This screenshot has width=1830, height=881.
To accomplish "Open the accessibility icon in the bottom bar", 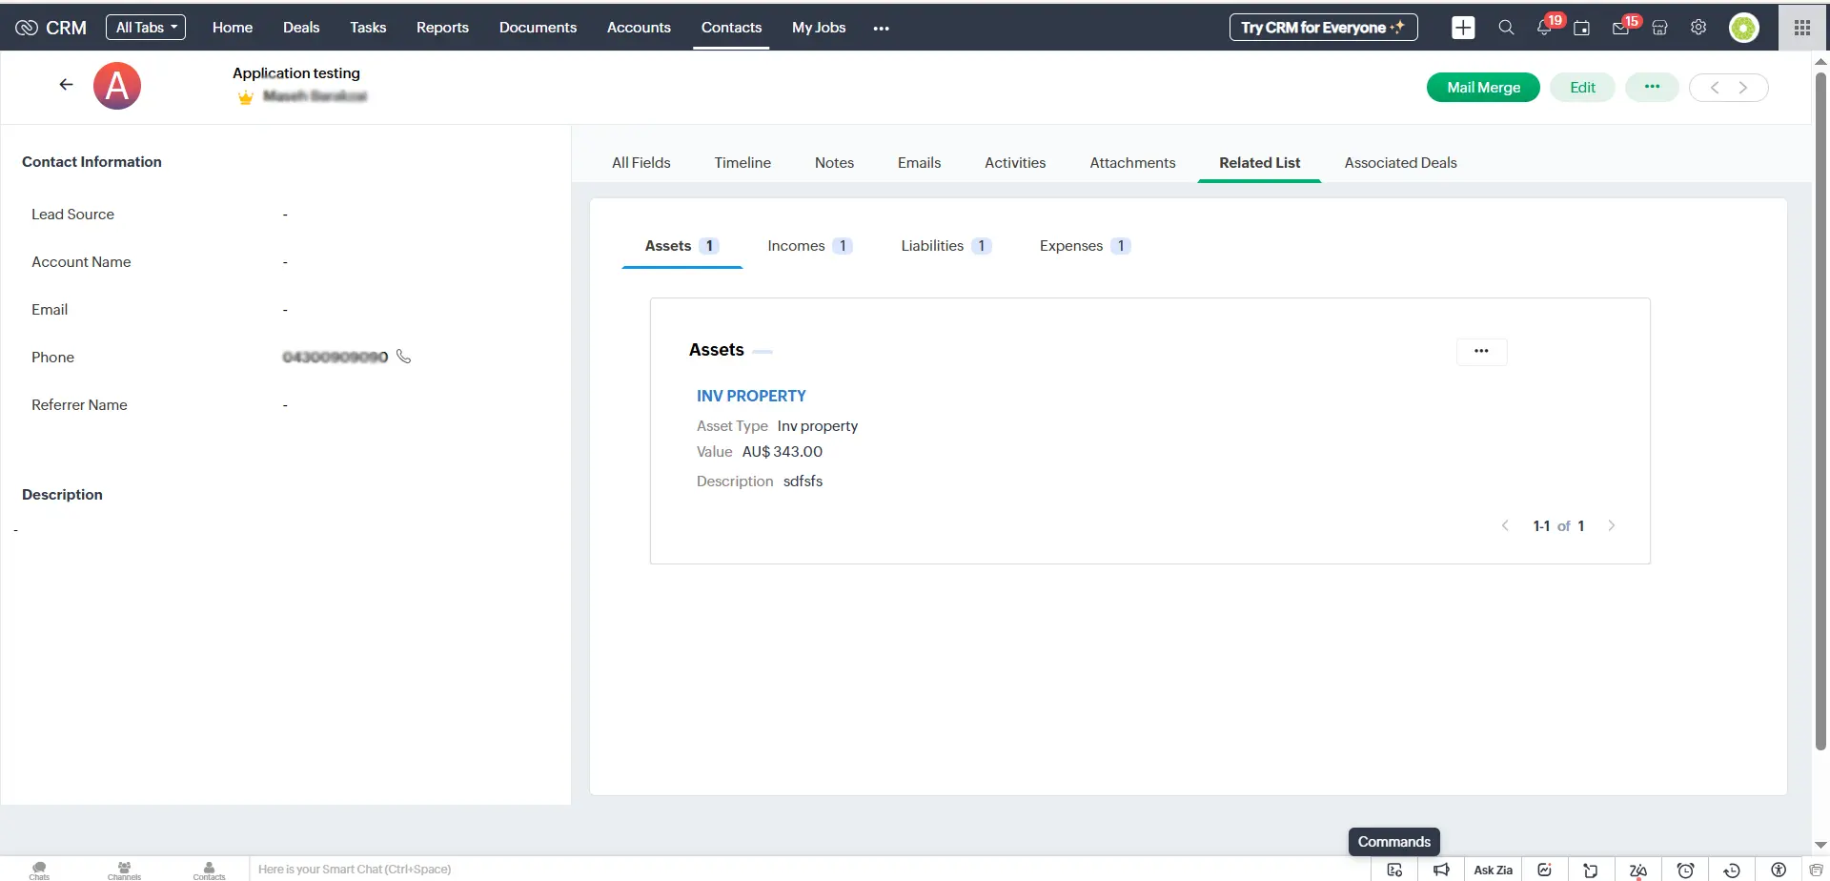I will pos(1778,870).
